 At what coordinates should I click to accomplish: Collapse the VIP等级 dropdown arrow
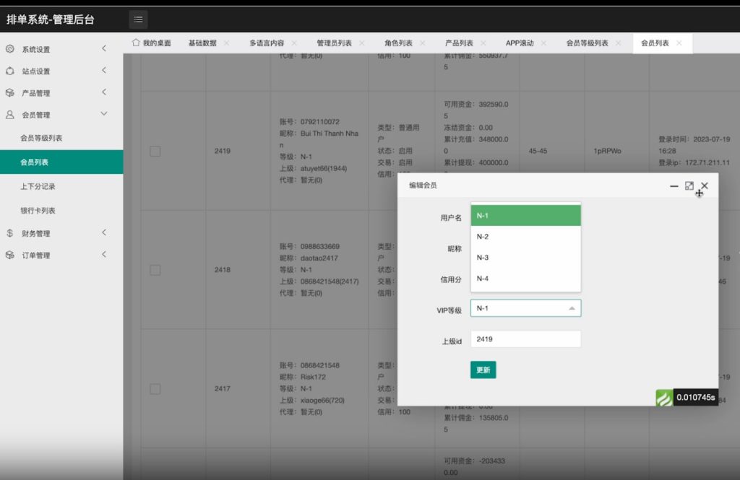[x=572, y=308]
